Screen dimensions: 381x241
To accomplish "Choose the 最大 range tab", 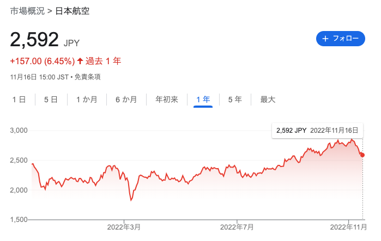I will click(268, 100).
